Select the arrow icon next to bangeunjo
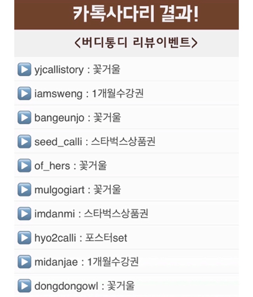The image size is (253, 297). click(24, 117)
